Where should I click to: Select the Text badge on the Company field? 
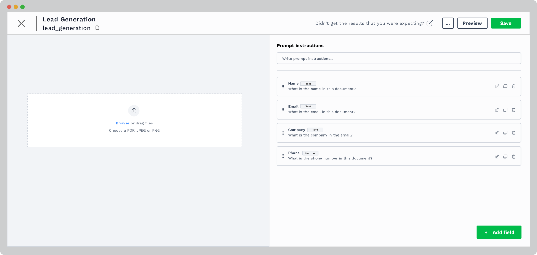click(x=315, y=130)
